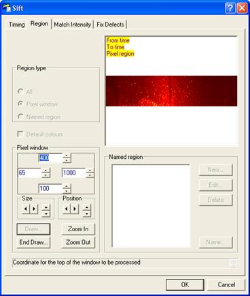250x296 pixels.
Task: Confirm the dialog with OK
Action: point(185,284)
